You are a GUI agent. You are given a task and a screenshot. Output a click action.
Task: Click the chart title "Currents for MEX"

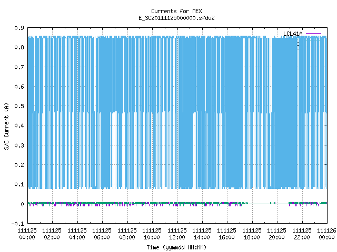tap(176, 11)
